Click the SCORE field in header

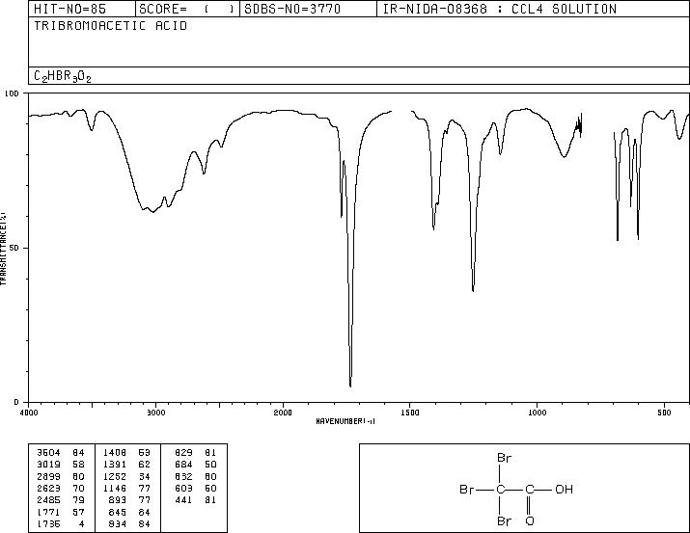(187, 10)
